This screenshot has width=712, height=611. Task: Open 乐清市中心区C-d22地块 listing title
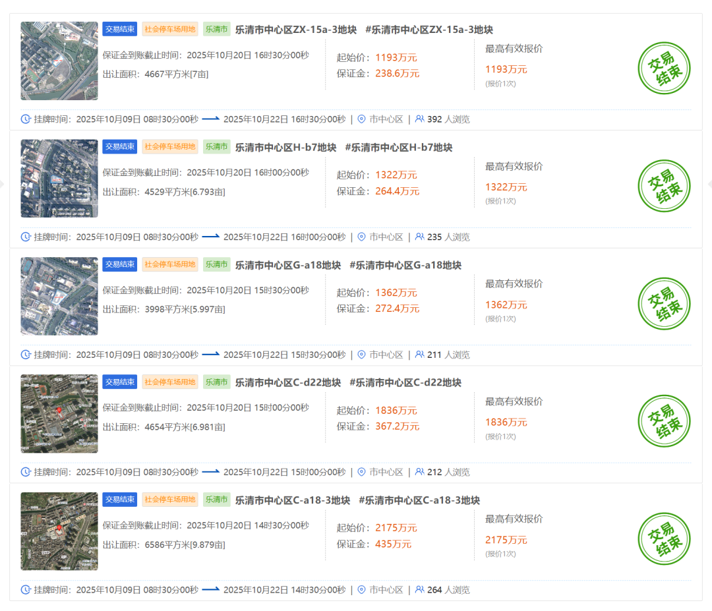pyautogui.click(x=288, y=383)
